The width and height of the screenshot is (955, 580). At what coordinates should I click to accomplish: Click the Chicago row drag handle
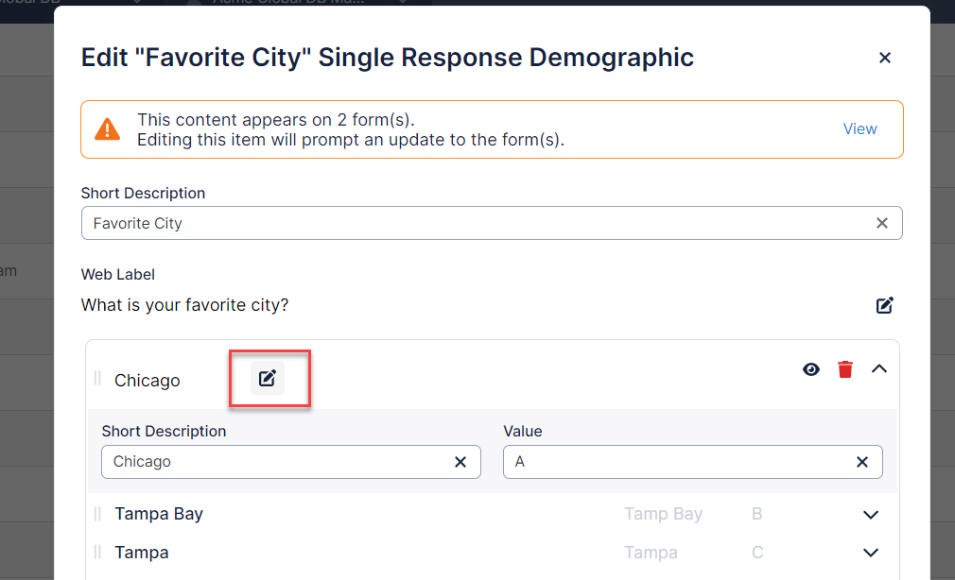coord(97,380)
